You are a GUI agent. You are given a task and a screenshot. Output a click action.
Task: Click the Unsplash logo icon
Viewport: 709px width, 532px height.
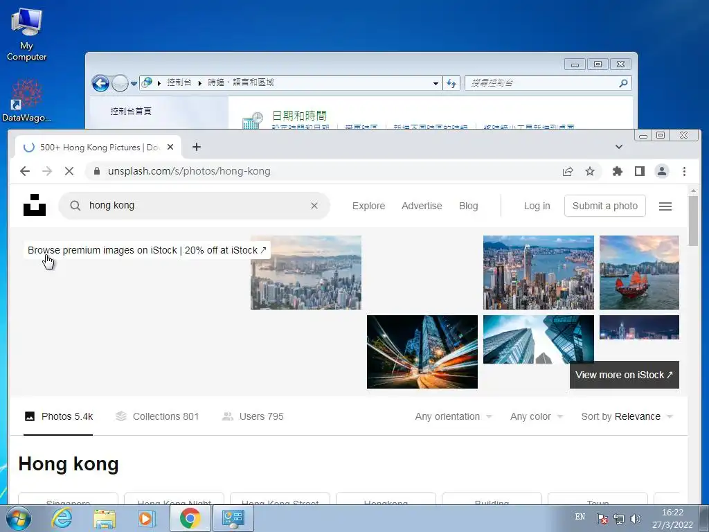[35, 205]
